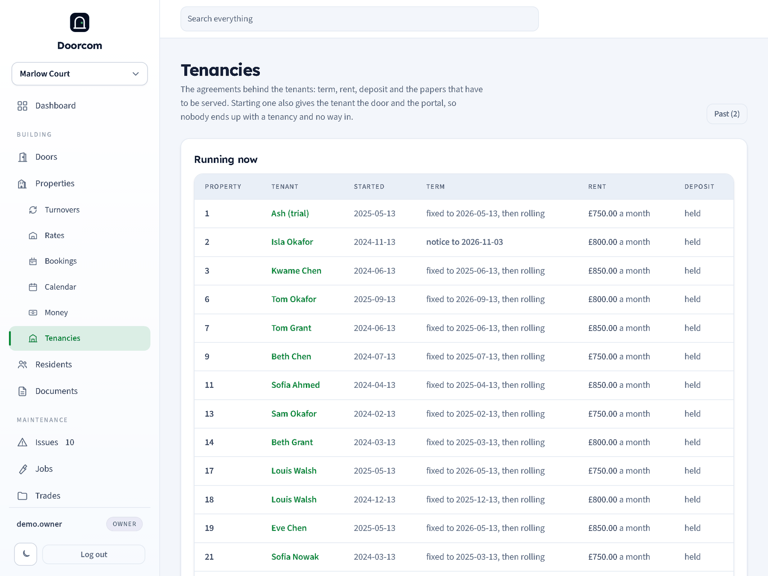Image resolution: width=768 pixels, height=576 pixels.
Task: Click start date 2025-09-13
Action: coord(375,299)
